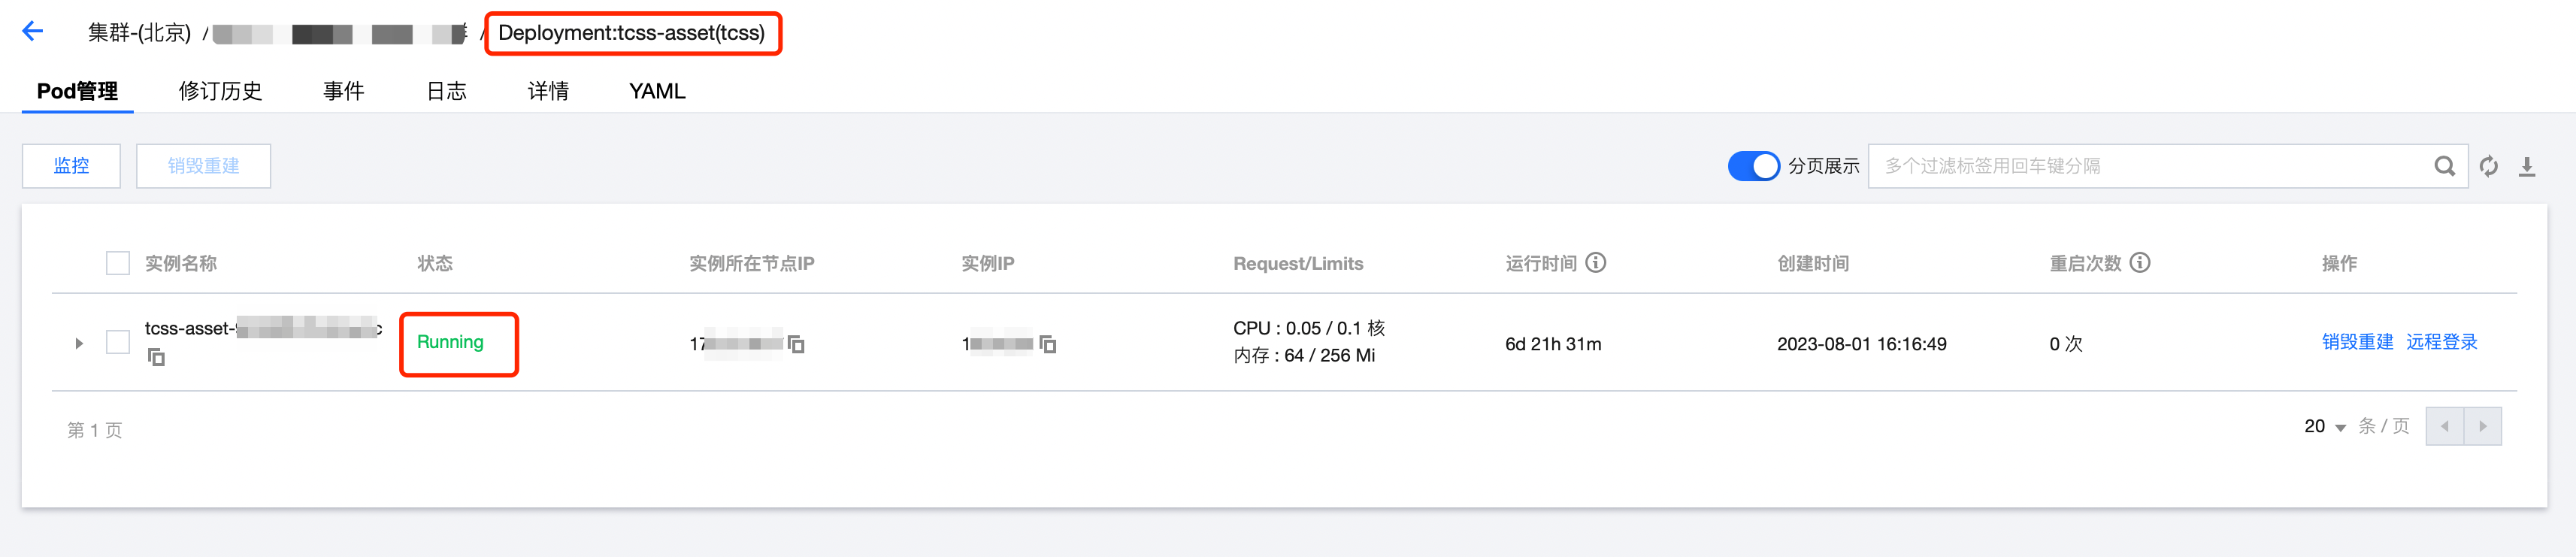
Task: Download the pod list
Action: (2527, 166)
